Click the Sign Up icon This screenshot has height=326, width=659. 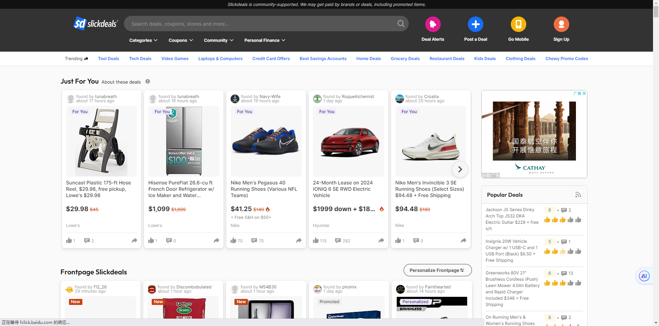[561, 24]
